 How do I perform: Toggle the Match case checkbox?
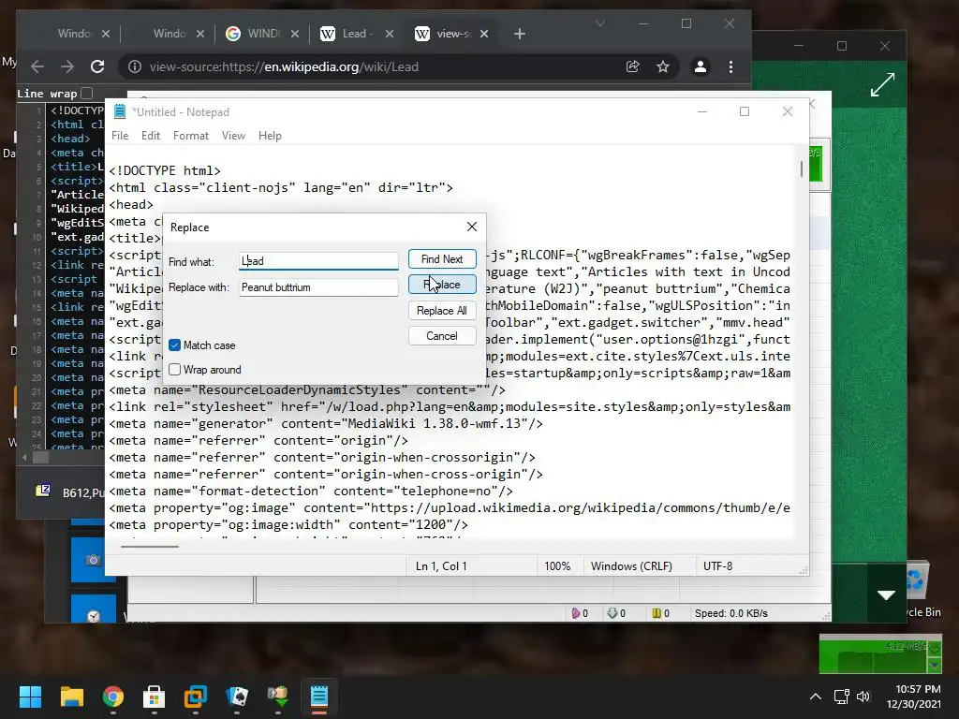tap(175, 345)
